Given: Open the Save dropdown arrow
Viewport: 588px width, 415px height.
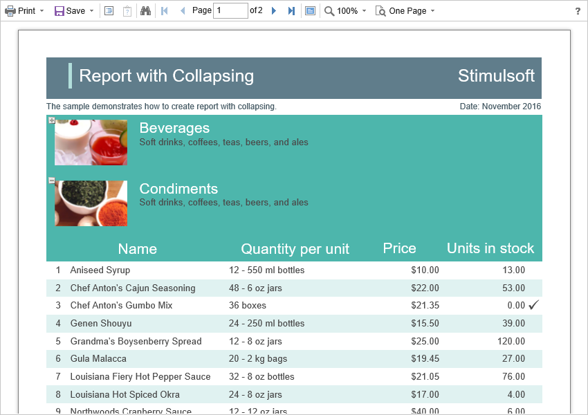Looking at the screenshot, I should tap(91, 11).
